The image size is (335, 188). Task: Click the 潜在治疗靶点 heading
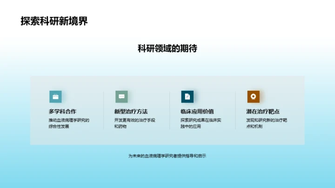click(x=263, y=112)
